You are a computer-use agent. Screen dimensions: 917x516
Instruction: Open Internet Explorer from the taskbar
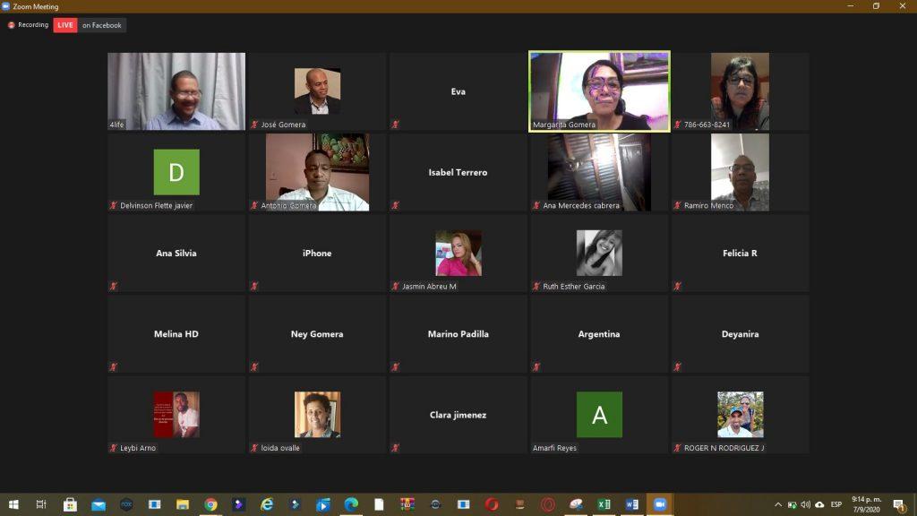(267, 504)
